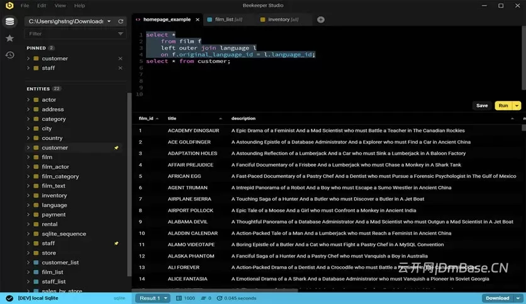Image resolution: width=526 pixels, height=304 pixels.
Task: Open the Result 1 selector dropdown
Action: (165, 298)
